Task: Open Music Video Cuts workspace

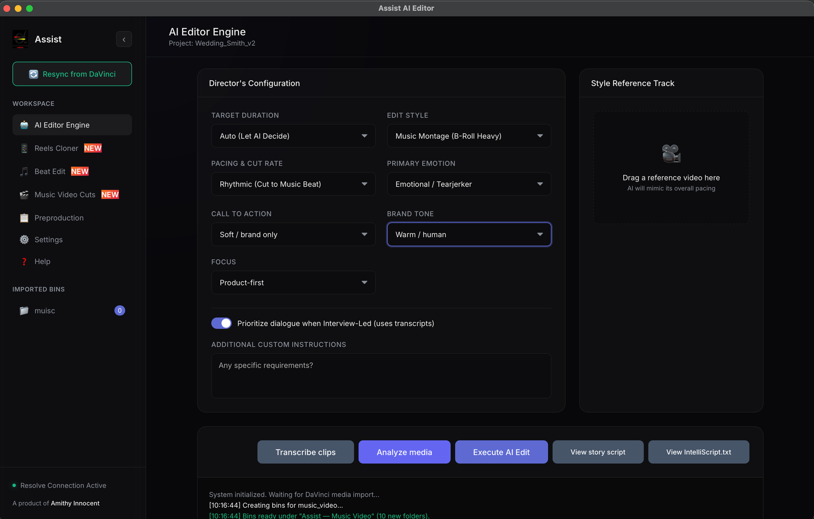Action: coord(72,195)
